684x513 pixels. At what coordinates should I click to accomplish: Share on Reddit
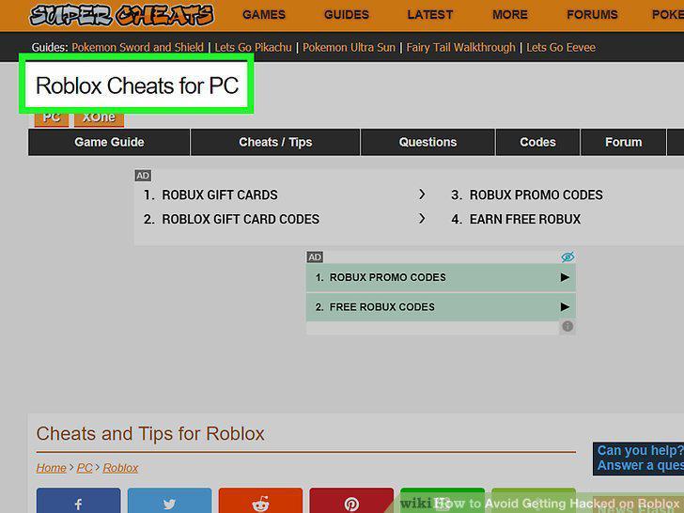pyautogui.click(x=260, y=501)
